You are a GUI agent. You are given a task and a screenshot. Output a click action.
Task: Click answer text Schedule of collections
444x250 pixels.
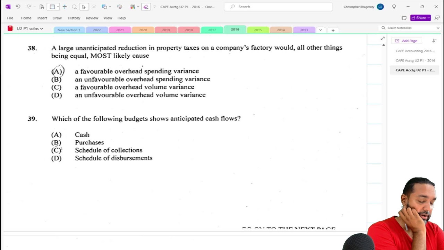click(x=109, y=150)
